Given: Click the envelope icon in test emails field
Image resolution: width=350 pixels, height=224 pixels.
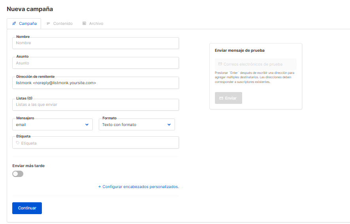Looking at the screenshot, I should coord(220,64).
